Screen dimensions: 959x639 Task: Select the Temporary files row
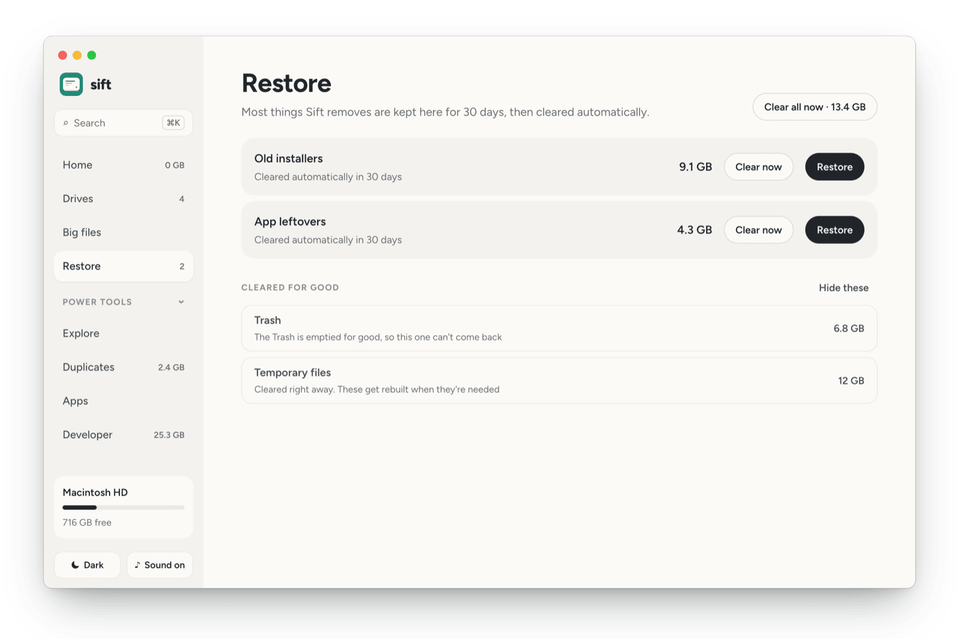point(559,381)
